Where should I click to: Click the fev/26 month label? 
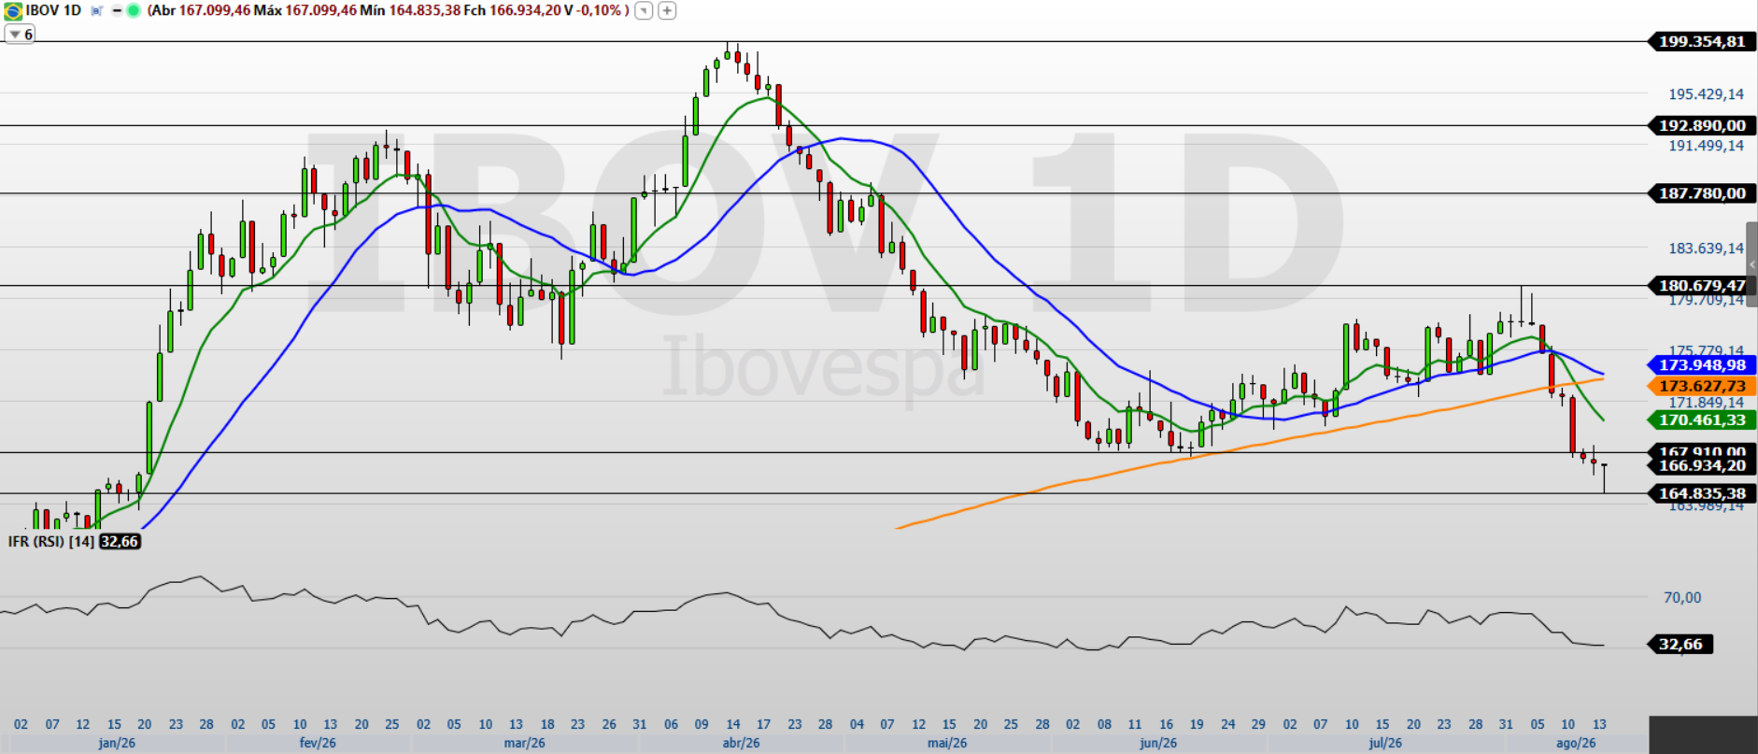click(x=318, y=744)
